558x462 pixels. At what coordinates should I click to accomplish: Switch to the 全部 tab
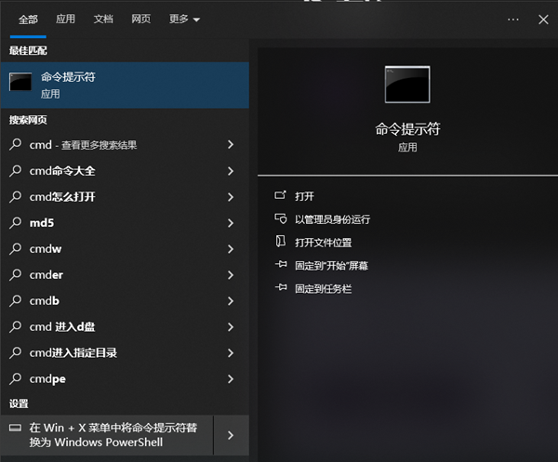point(28,20)
